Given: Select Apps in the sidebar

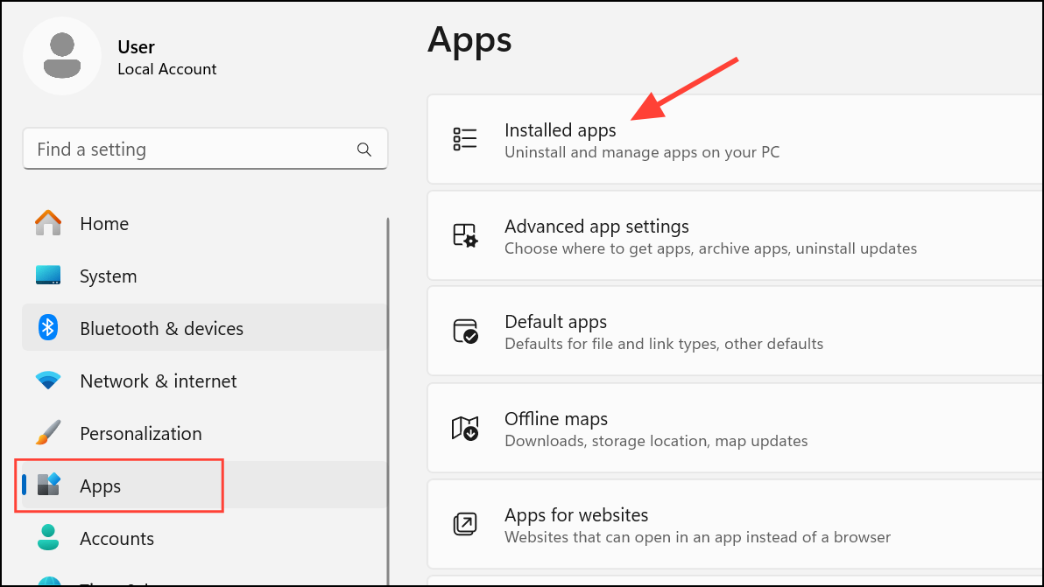Looking at the screenshot, I should click(x=101, y=486).
